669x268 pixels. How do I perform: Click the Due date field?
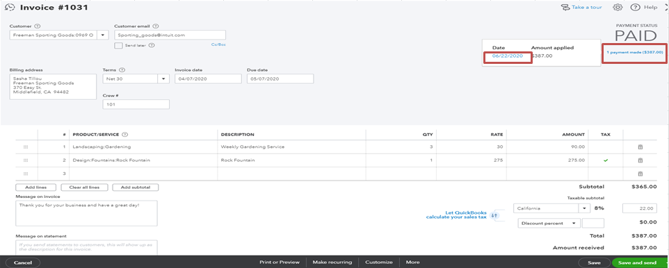280,79
